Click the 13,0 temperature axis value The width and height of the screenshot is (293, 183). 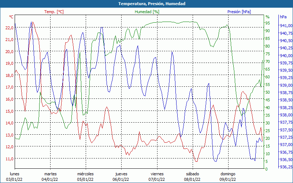(10, 135)
